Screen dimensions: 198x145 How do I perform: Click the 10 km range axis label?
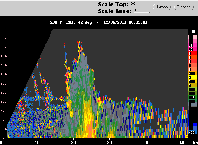tap(37, 142)
